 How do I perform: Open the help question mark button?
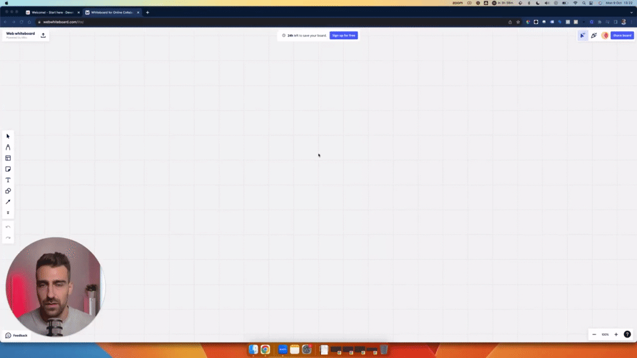[x=626, y=334]
